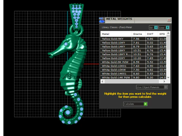Click the 7.56 grams cell
This screenshot has width=182, height=136.
(138, 39)
